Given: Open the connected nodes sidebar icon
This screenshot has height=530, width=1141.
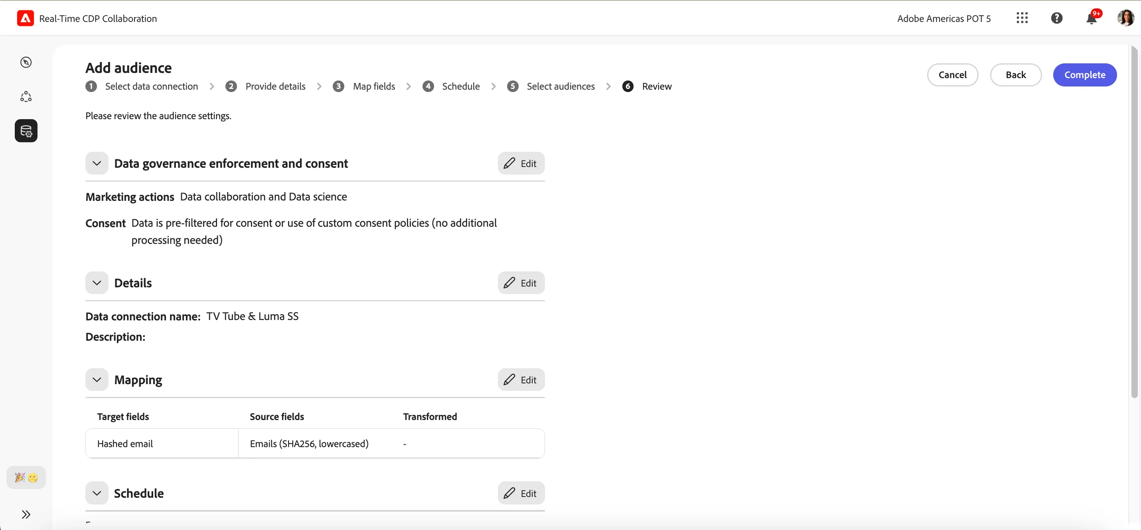Looking at the screenshot, I should coord(26,96).
